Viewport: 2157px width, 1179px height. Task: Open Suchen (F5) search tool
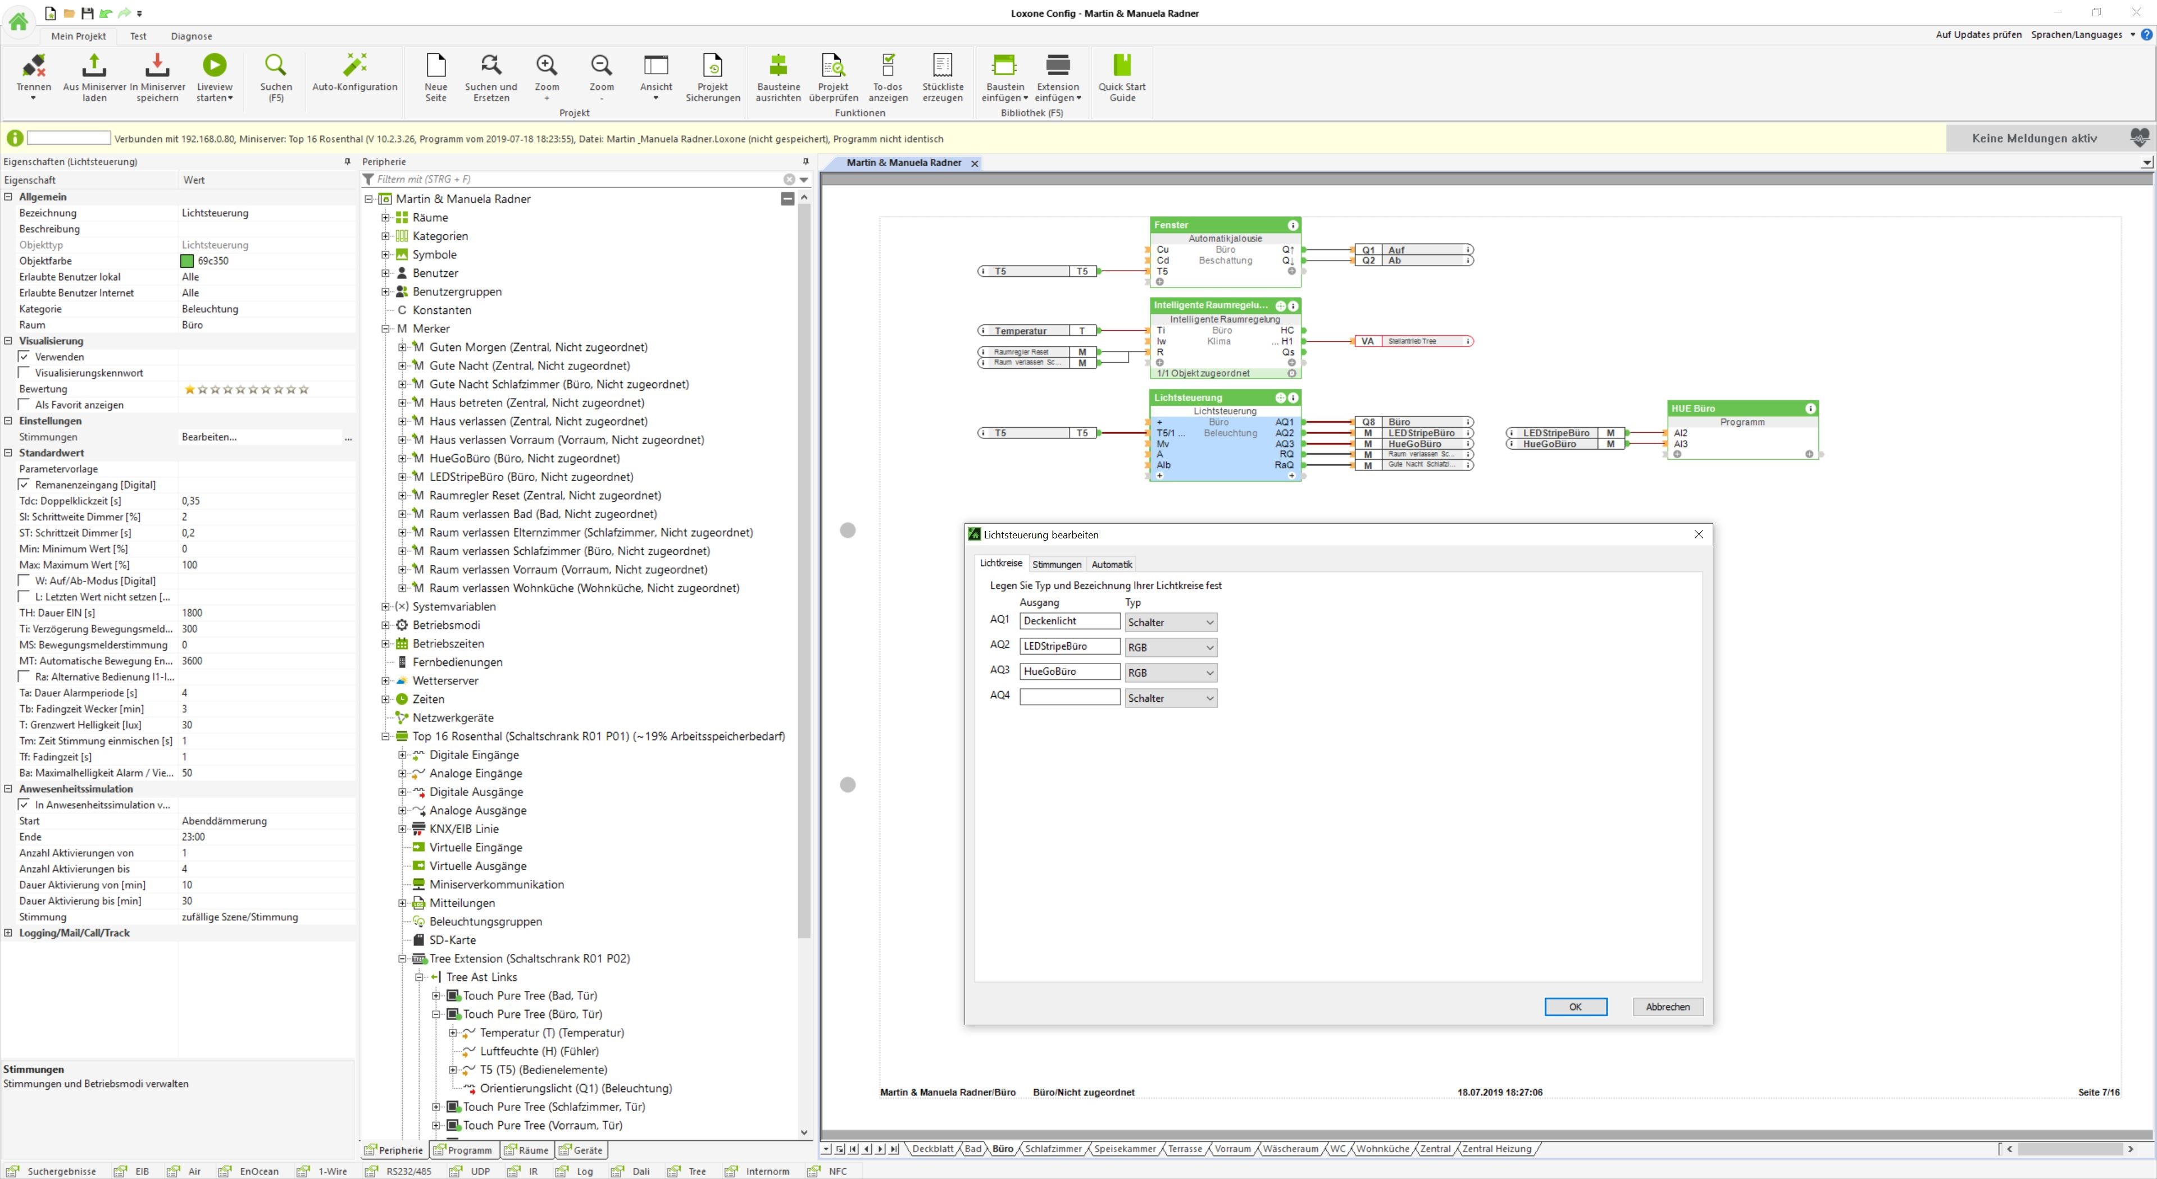275,65
